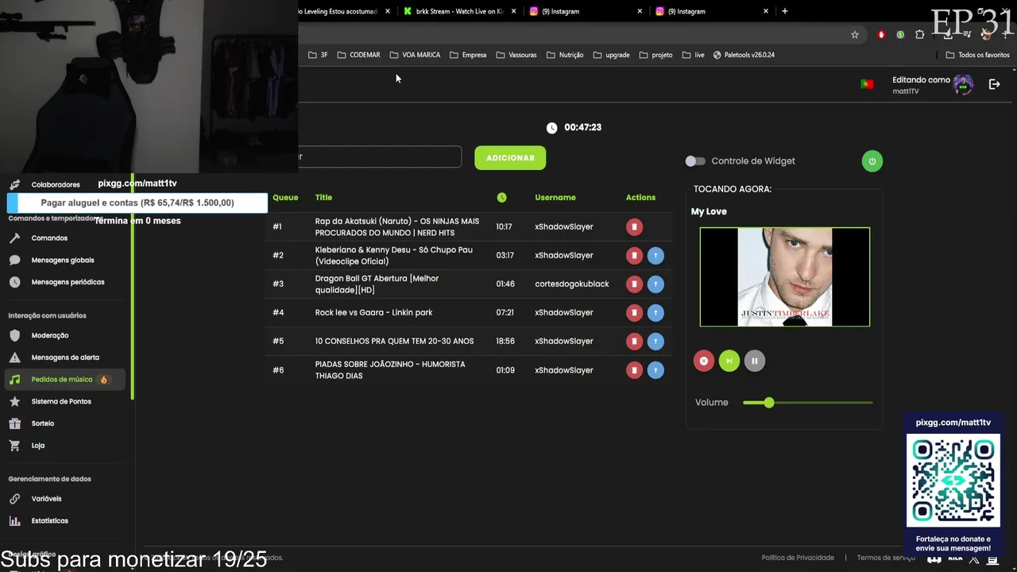Open Estatísticas in the sidebar
The height and width of the screenshot is (572, 1017).
tap(49, 521)
